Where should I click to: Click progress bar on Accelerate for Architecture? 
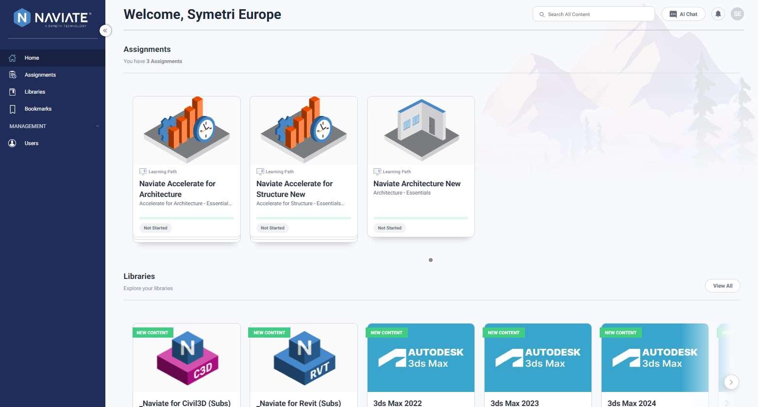coord(186,218)
